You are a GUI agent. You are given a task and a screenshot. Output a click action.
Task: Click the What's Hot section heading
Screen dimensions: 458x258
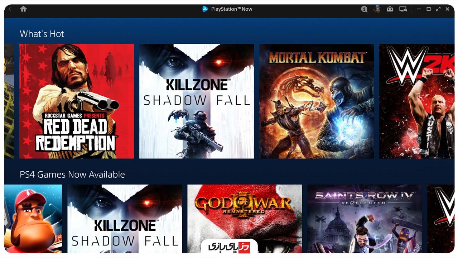42,34
